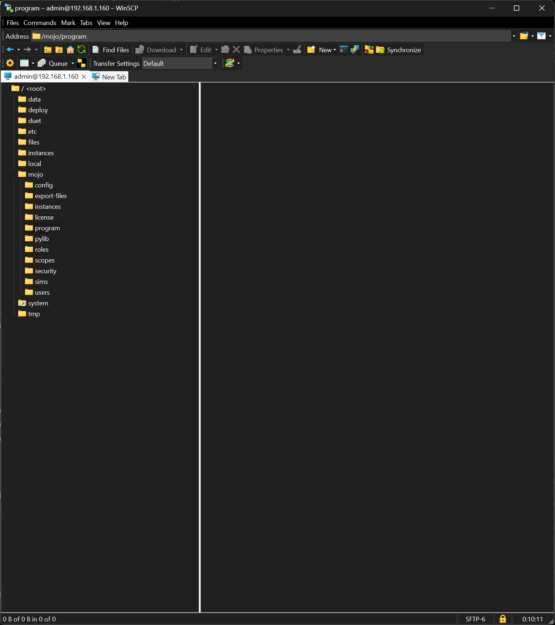The image size is (555, 625).
Task: Go back with the blue arrow
Action: [10, 50]
